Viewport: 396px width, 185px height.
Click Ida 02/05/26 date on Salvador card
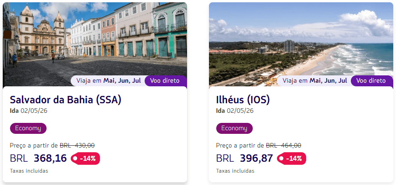pyautogui.click(x=28, y=111)
